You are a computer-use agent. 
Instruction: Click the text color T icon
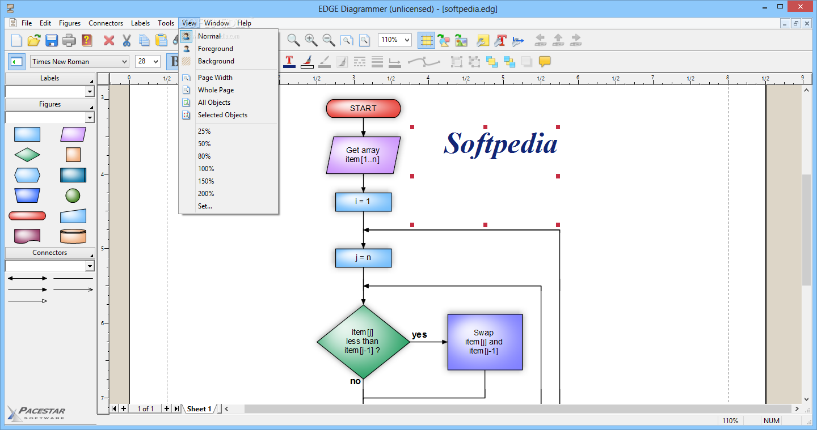point(289,61)
